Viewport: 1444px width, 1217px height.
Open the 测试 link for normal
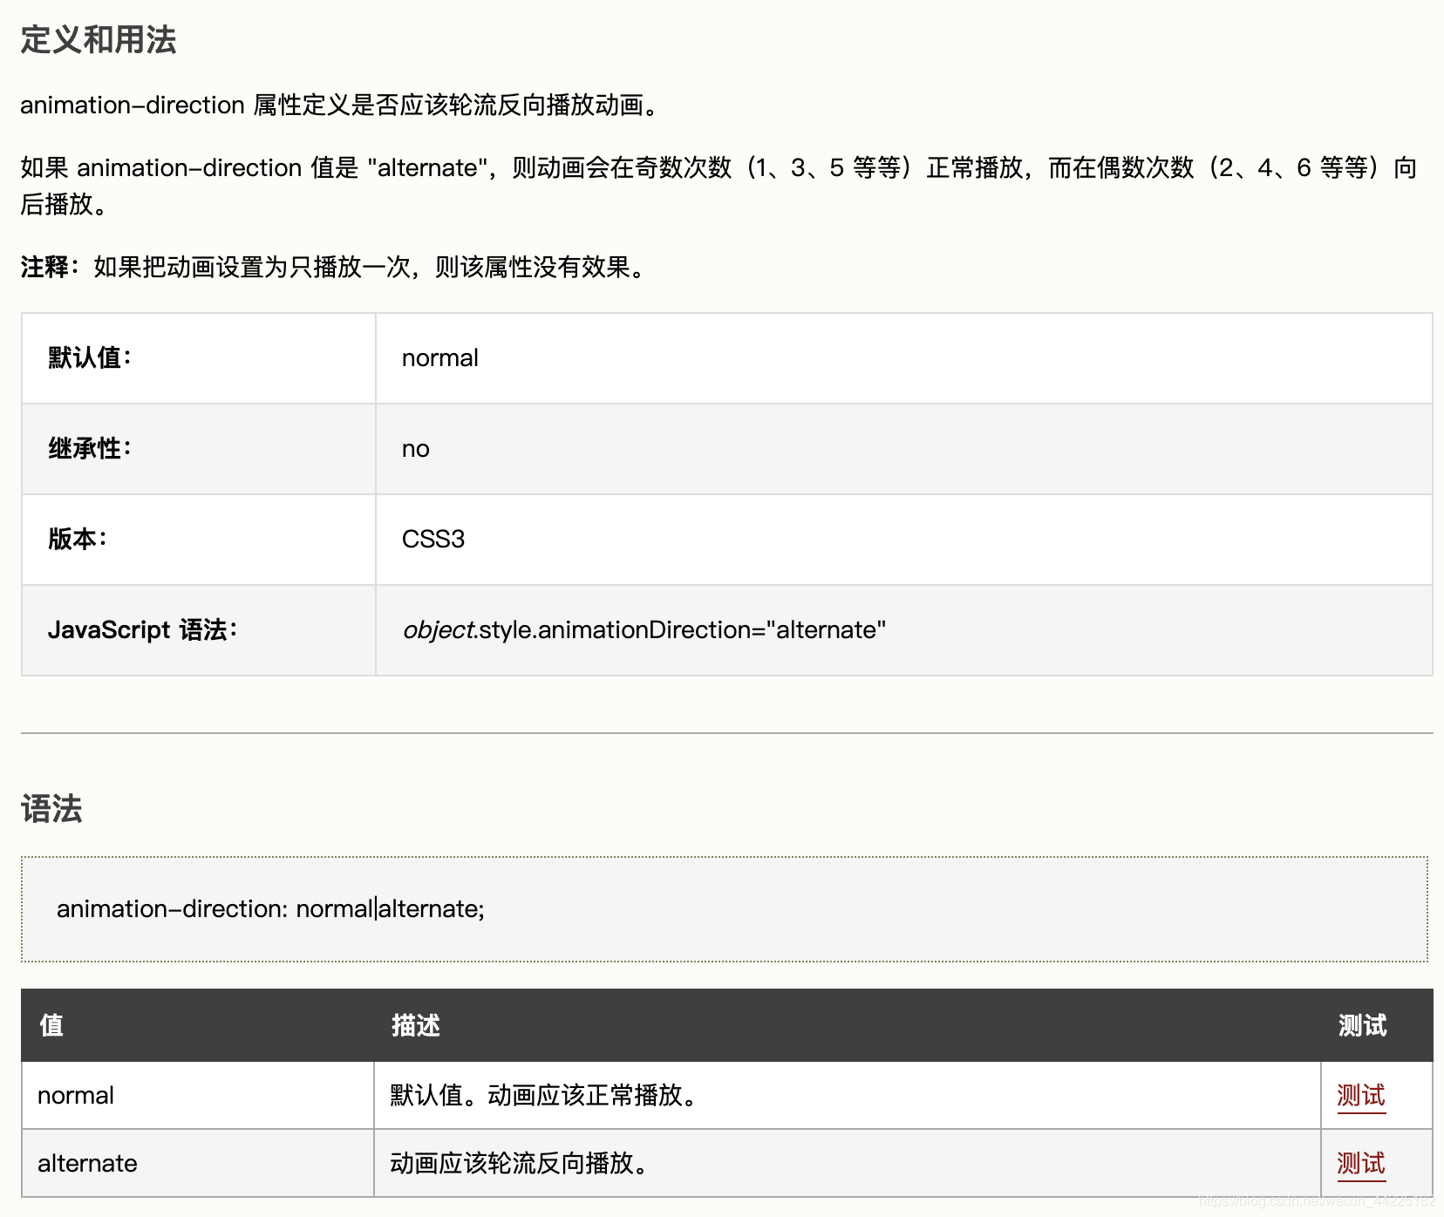(1360, 1096)
